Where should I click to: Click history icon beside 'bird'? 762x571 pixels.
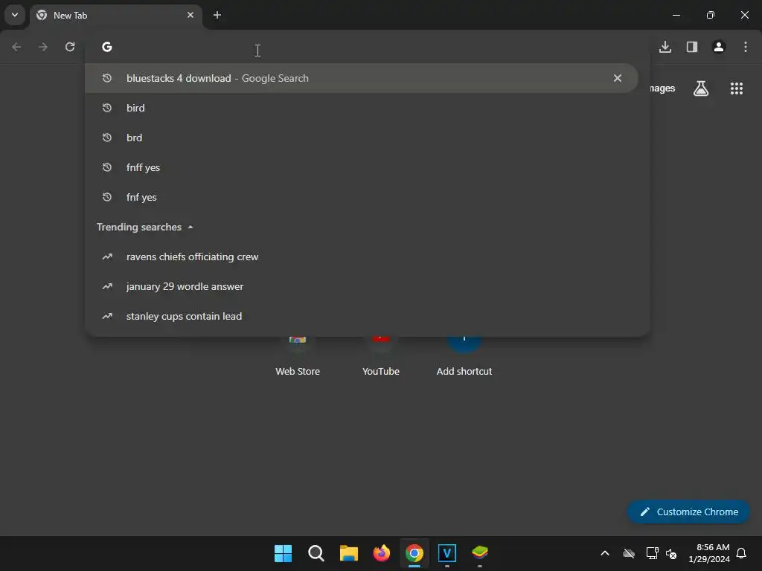pyautogui.click(x=107, y=108)
